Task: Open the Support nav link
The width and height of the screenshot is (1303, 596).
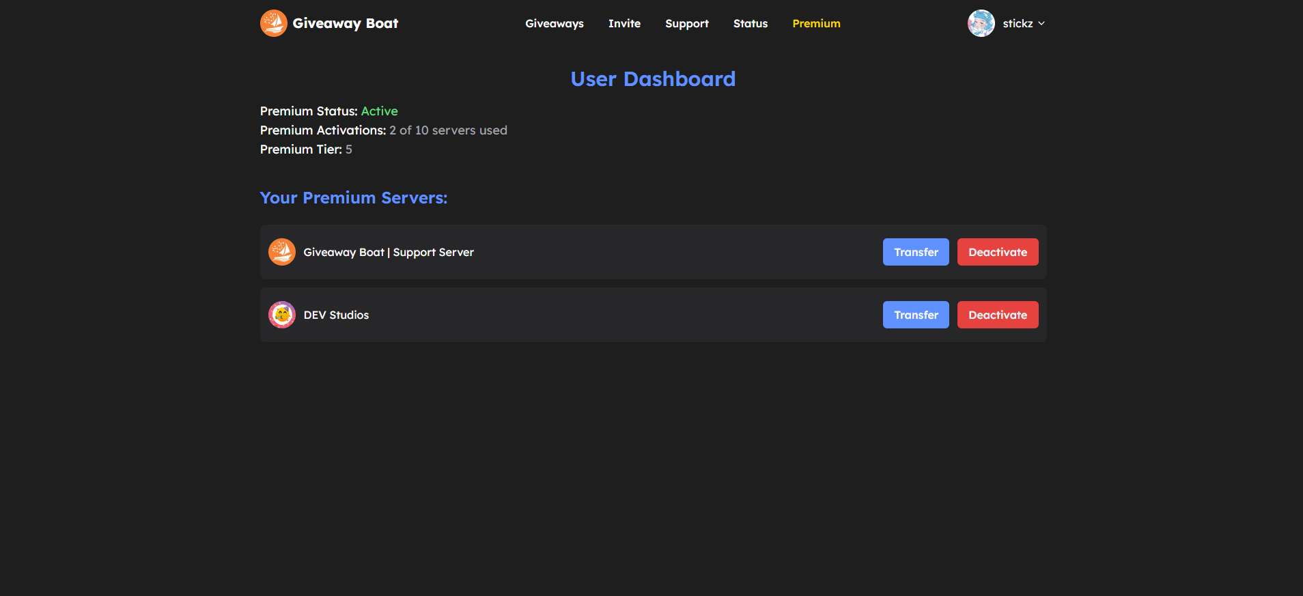Action: click(687, 23)
